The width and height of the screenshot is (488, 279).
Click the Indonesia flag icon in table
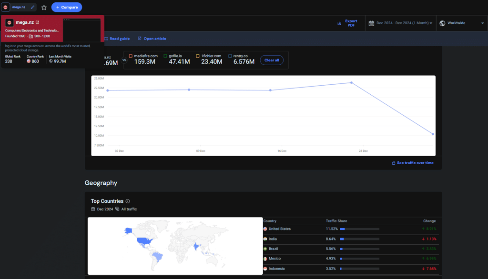pos(265,269)
